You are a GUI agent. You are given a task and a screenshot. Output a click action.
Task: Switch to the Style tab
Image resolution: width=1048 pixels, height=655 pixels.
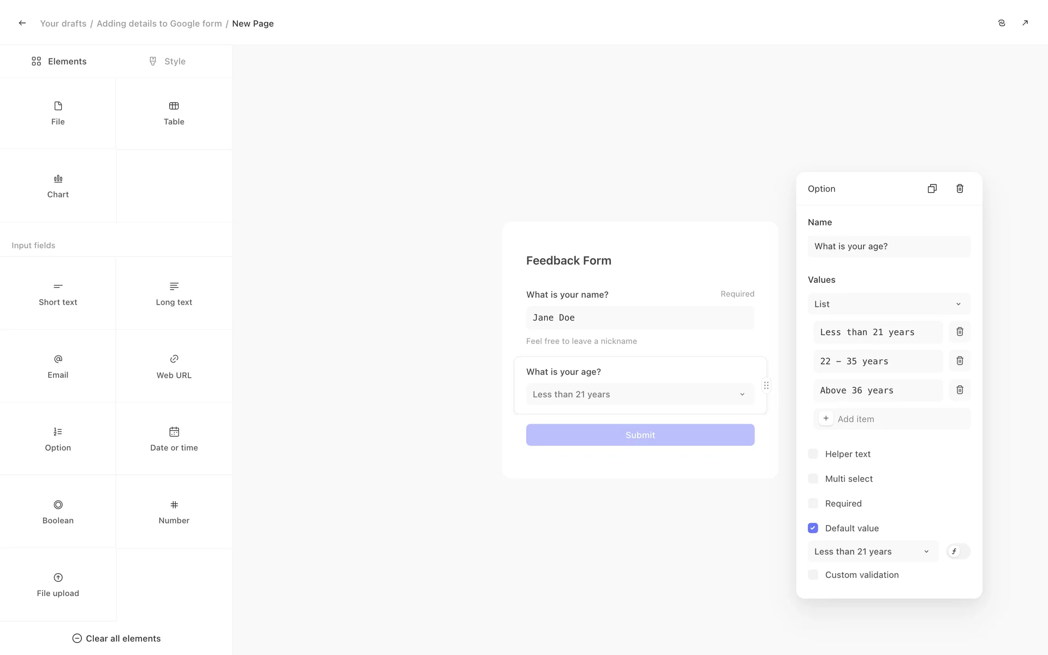(168, 61)
